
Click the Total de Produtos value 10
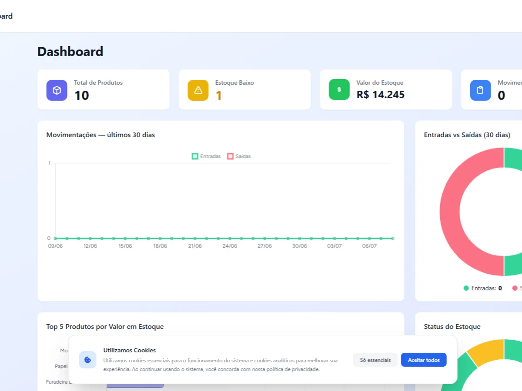point(82,95)
